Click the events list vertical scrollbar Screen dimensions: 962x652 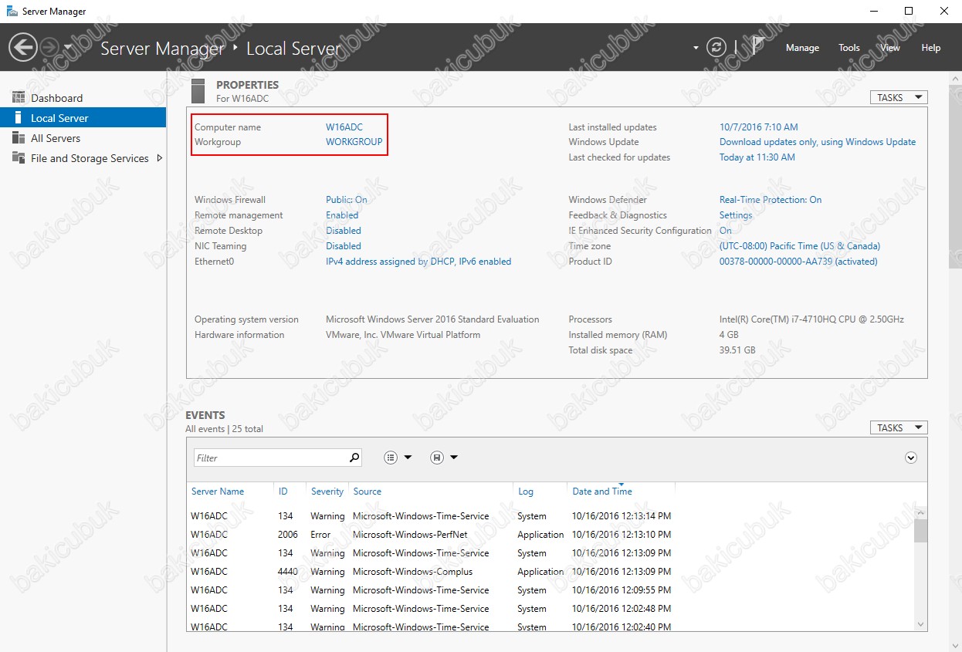pos(920,568)
